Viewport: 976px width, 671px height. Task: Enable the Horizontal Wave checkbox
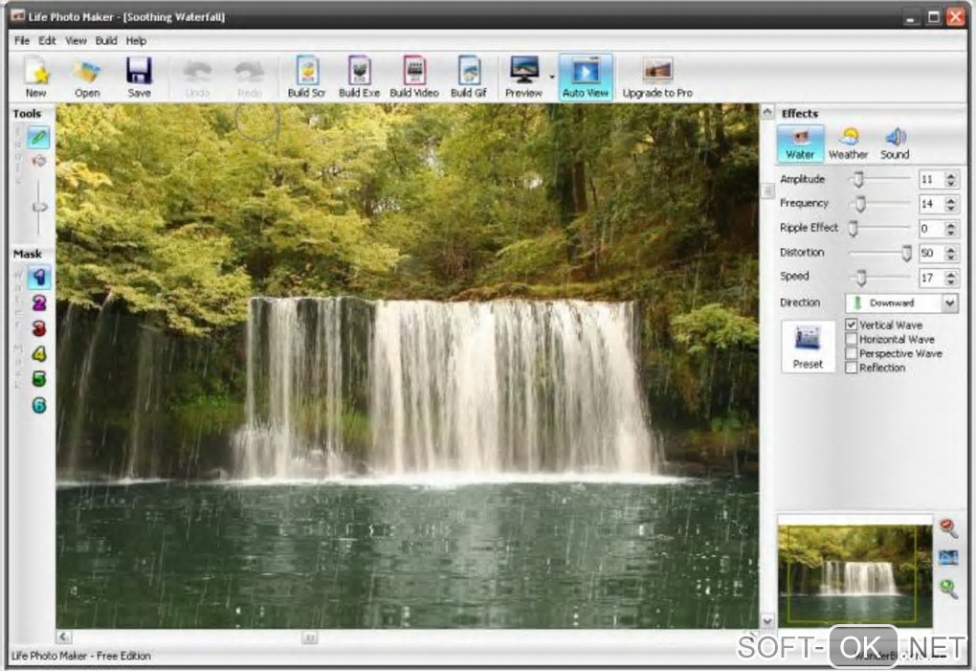(x=851, y=339)
